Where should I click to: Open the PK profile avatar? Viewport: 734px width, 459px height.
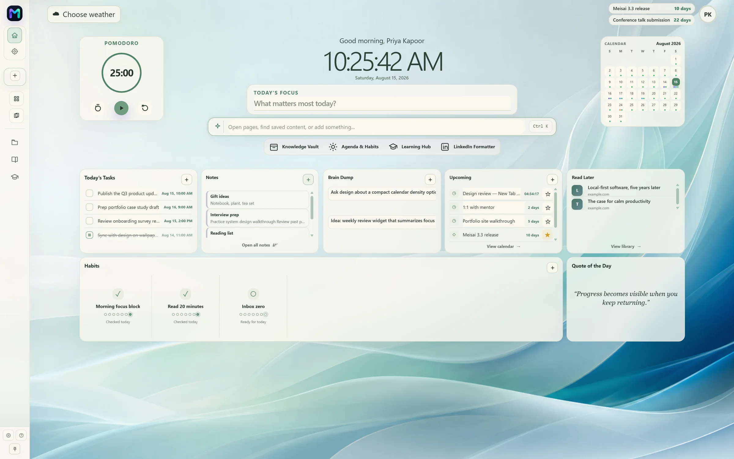[x=708, y=14]
